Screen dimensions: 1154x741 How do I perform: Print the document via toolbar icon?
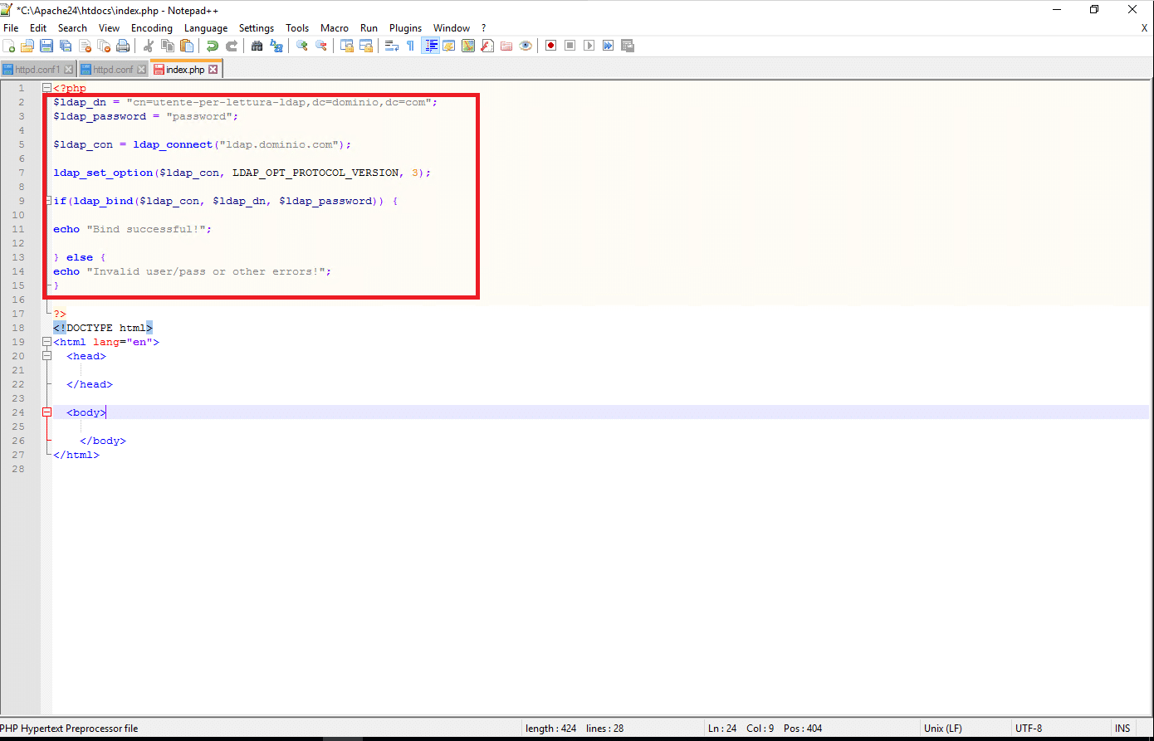(x=123, y=46)
